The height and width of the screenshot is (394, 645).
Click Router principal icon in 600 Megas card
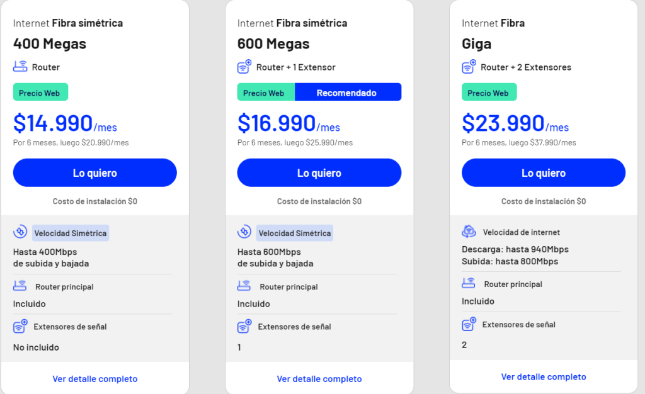click(244, 286)
